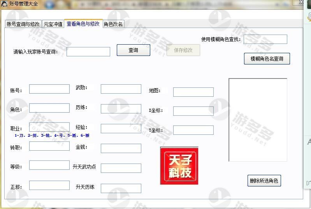This screenshot has height=209, width=311.
Task: Click the 删除所选角色 button
Action: tap(264, 181)
